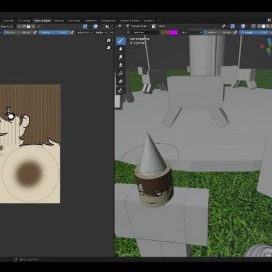
Task: Open the Geometry Nodes workspace tab
Action: coord(129,21)
